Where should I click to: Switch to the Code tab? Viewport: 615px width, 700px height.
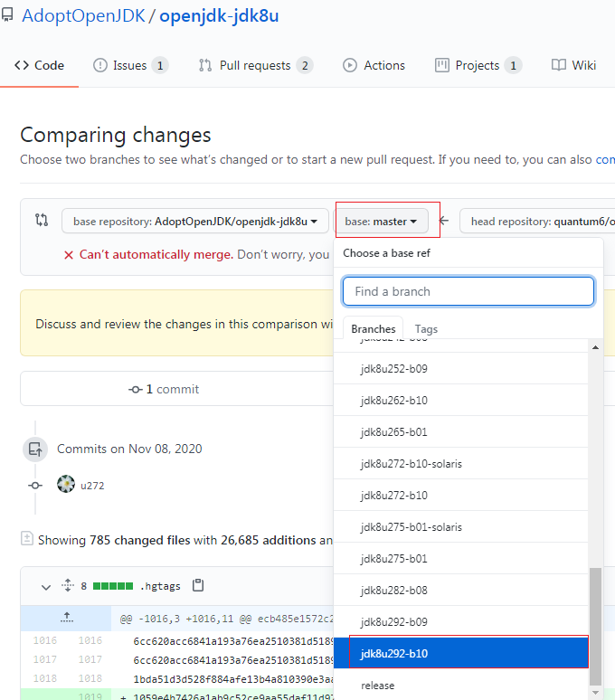pos(39,65)
